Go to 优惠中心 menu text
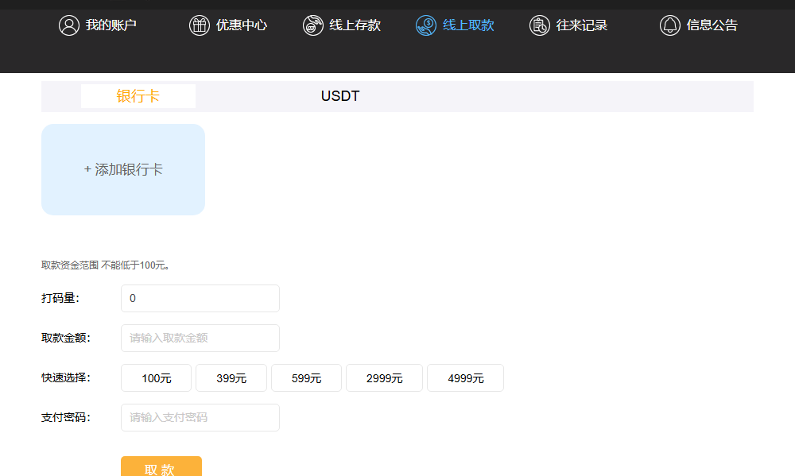Viewport: 795px width, 476px height. tap(242, 25)
